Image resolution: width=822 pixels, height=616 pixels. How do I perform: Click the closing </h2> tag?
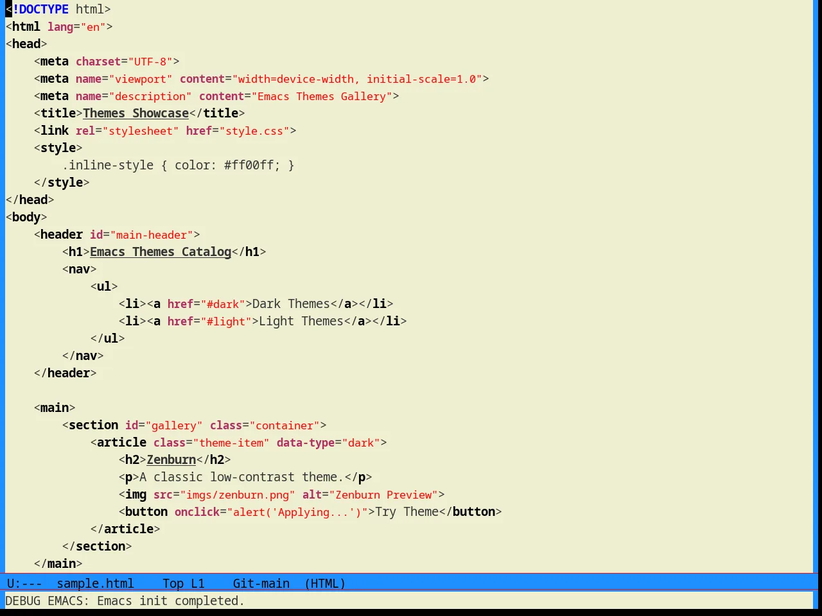214,459
